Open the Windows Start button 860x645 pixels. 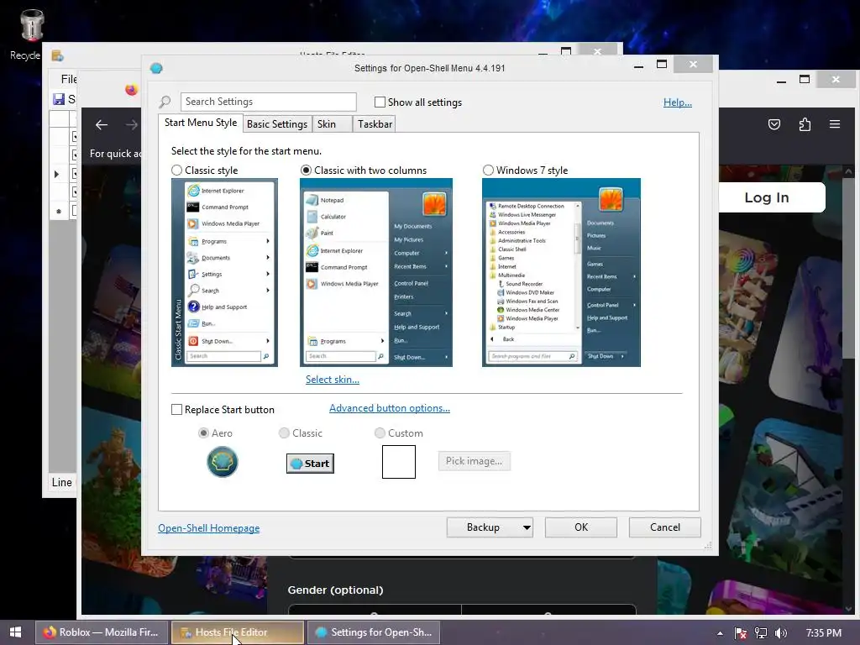(x=15, y=632)
